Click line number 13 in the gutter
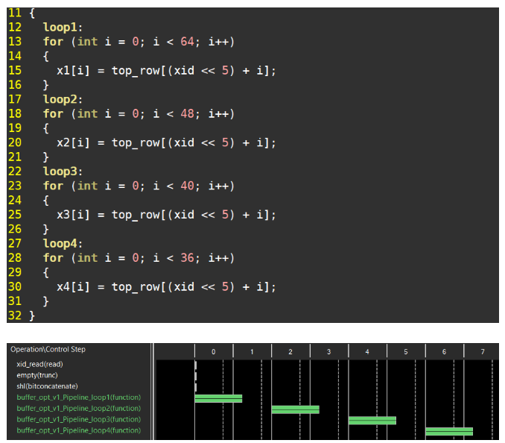This screenshot has height=443, width=505. [16, 42]
